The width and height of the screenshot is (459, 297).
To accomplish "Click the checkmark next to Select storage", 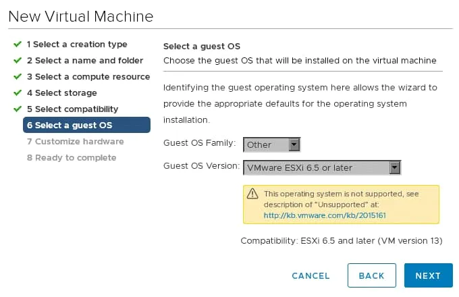I will coord(17,93).
